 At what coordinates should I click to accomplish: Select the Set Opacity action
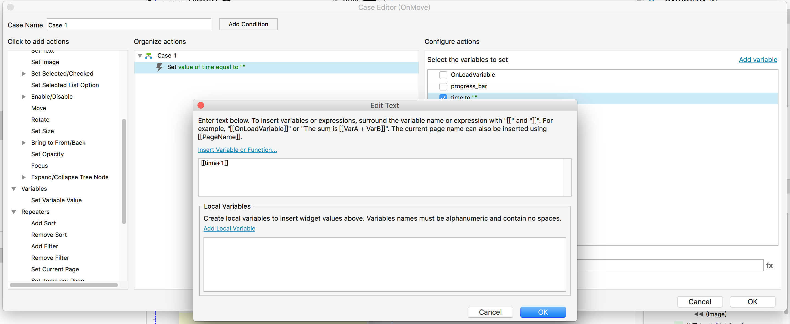point(47,154)
